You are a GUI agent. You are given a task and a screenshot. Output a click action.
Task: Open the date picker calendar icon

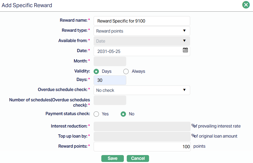pyautogui.click(x=185, y=50)
